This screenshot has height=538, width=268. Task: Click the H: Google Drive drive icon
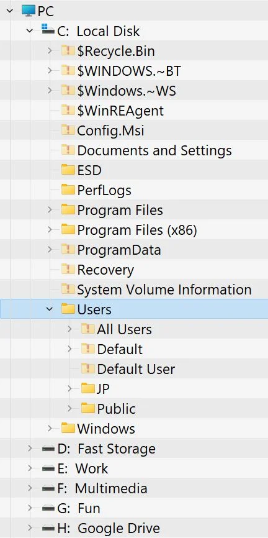(48, 528)
